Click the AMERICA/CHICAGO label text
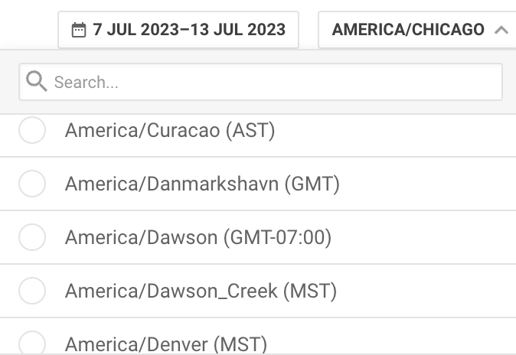The image size is (516, 355). click(x=408, y=30)
